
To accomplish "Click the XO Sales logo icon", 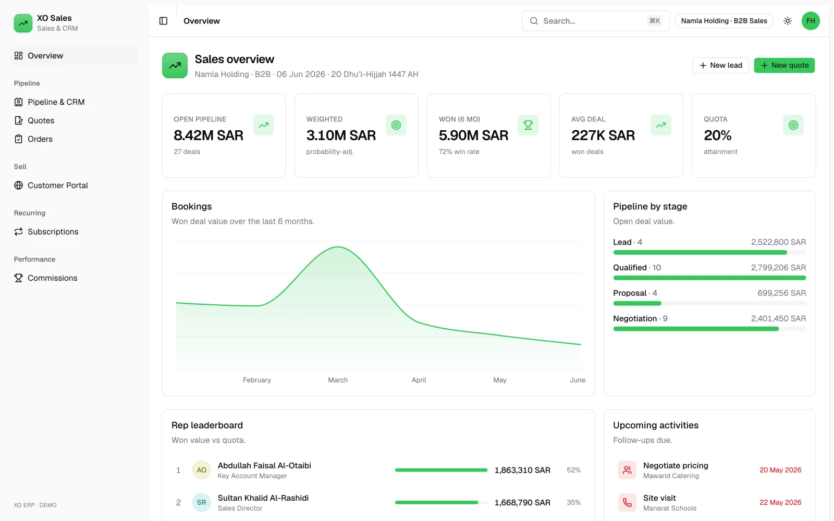I will (23, 23).
